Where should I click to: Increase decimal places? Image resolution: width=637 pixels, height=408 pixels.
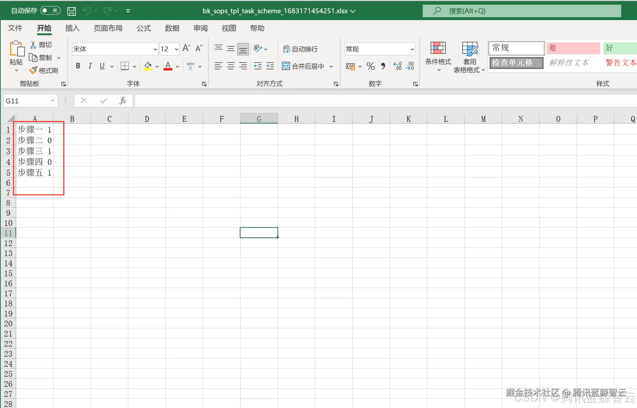(398, 66)
